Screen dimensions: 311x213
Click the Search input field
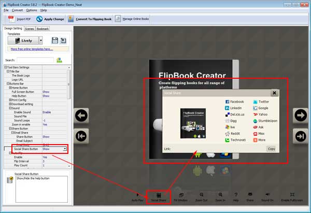point(35,60)
